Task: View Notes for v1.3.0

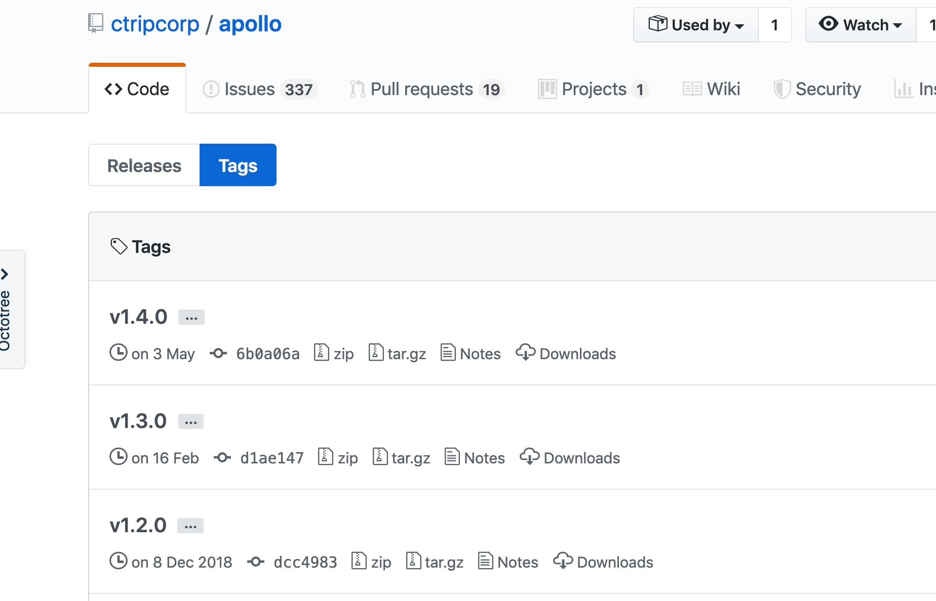Action: pyautogui.click(x=484, y=458)
